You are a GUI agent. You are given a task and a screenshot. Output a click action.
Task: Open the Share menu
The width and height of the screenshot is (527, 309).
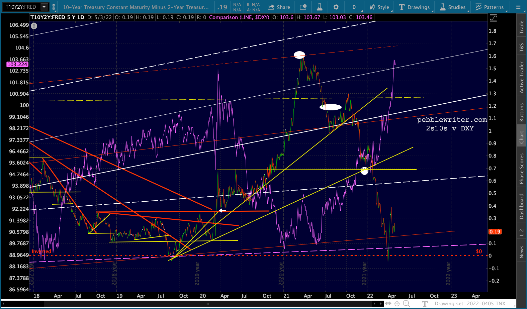279,7
